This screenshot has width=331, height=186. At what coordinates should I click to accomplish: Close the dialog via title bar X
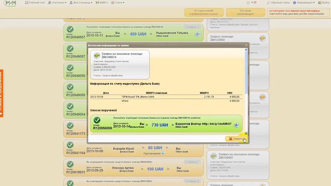pyautogui.click(x=246, y=45)
